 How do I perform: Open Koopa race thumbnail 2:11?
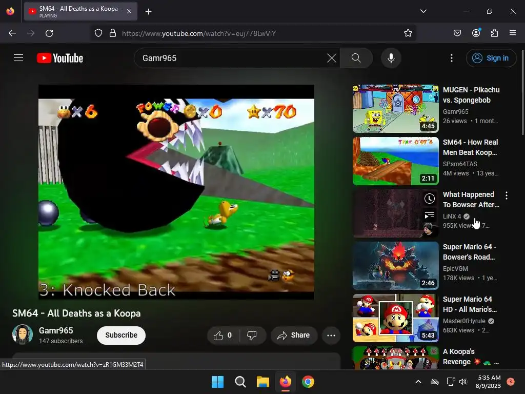(395, 161)
